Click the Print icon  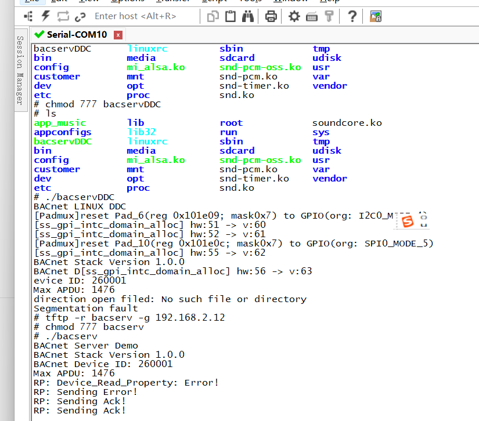pos(271,16)
